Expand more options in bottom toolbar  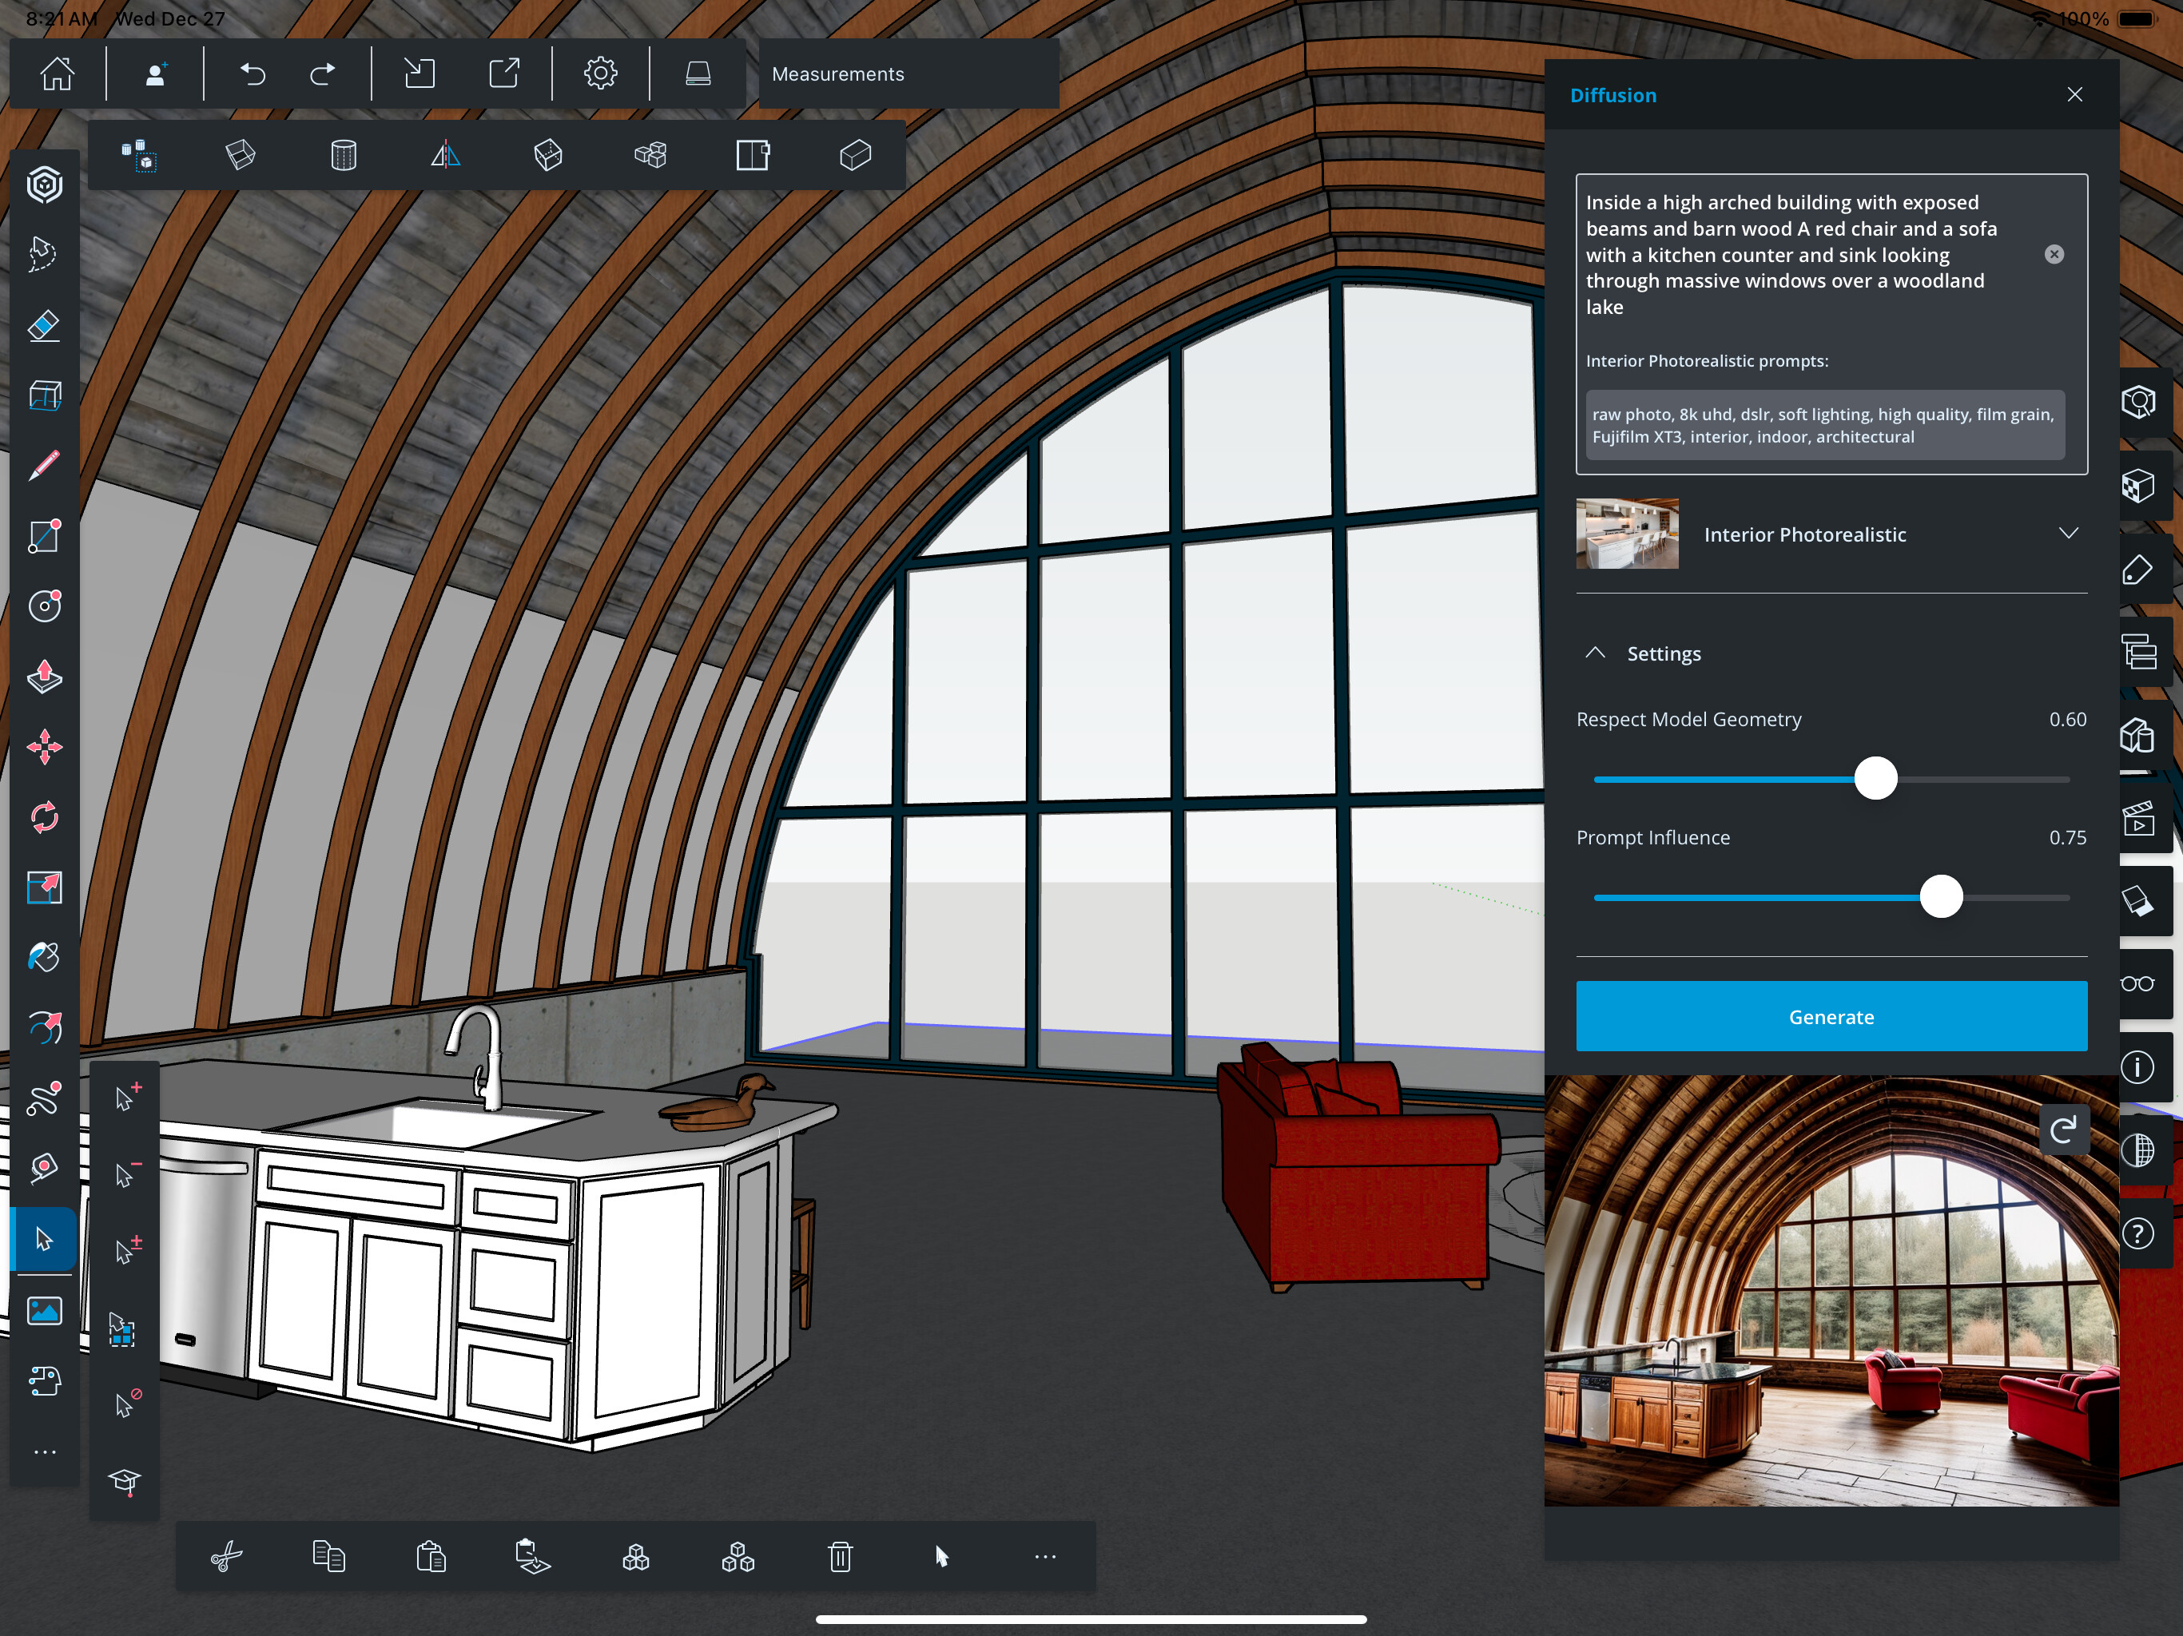[x=1045, y=1556]
